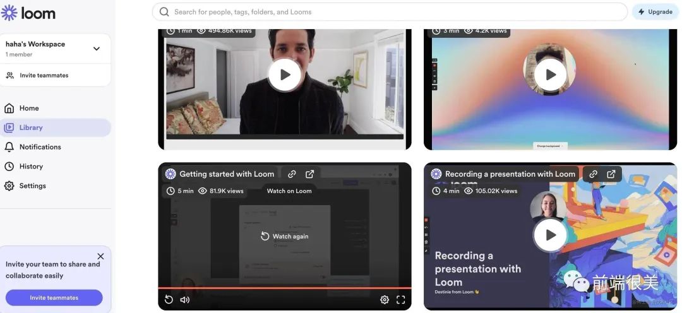Focus the search field for people, tags, folders
Screen dimensions: 682x313
(x=390, y=12)
